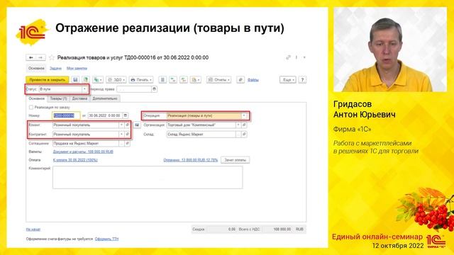Expand the Клиент dropdown arrow
454x255 pixels.
coord(121,125)
